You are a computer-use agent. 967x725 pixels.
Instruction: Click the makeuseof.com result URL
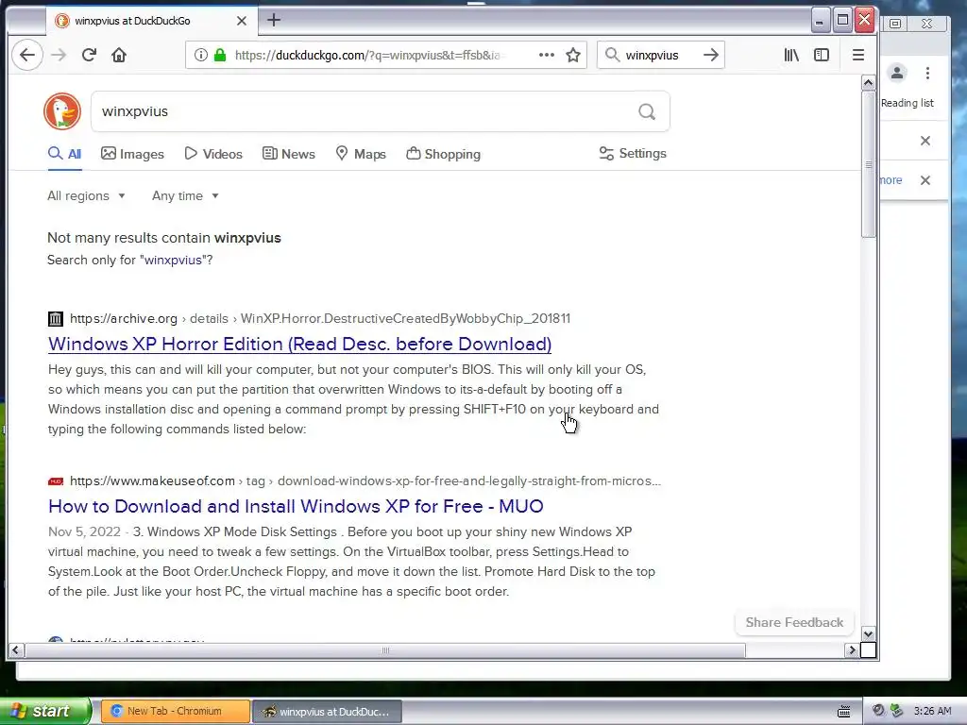coord(365,481)
